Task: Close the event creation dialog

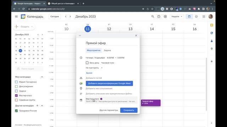Action: click(136, 36)
